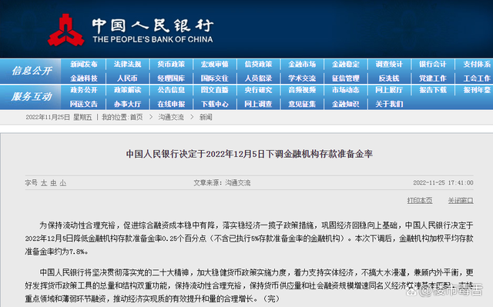This screenshot has width=493, height=307.
Task: Open 报刊年鉴 menu entry
Action: click(477, 90)
